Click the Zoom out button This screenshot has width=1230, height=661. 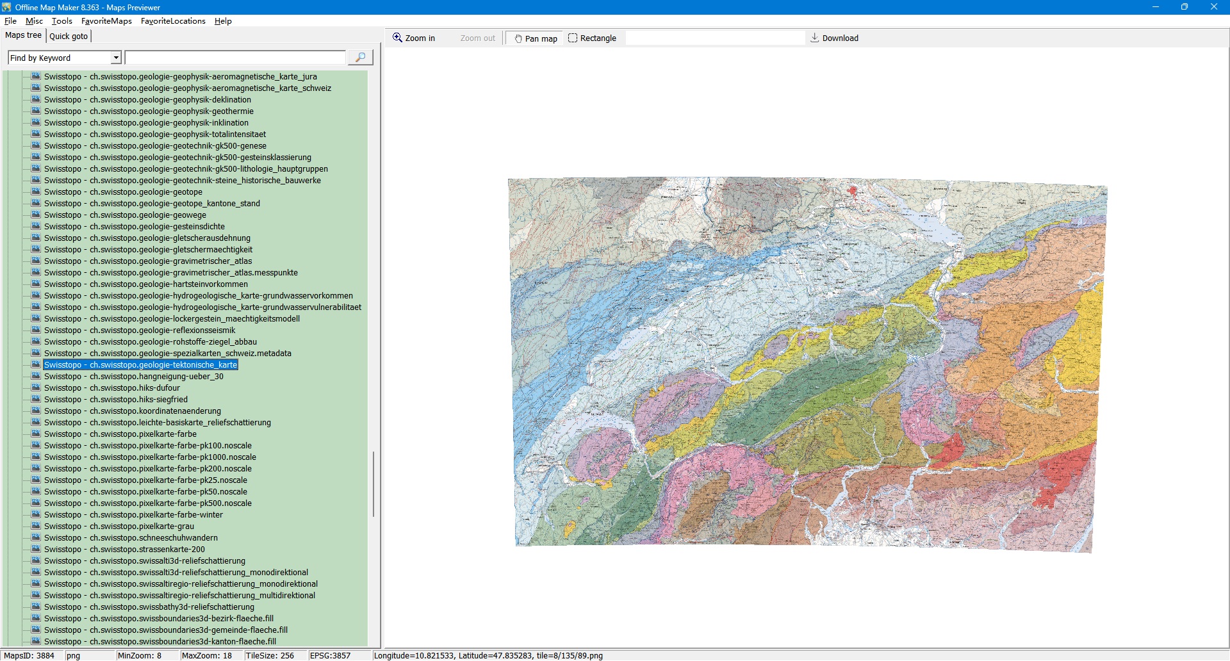coord(477,38)
